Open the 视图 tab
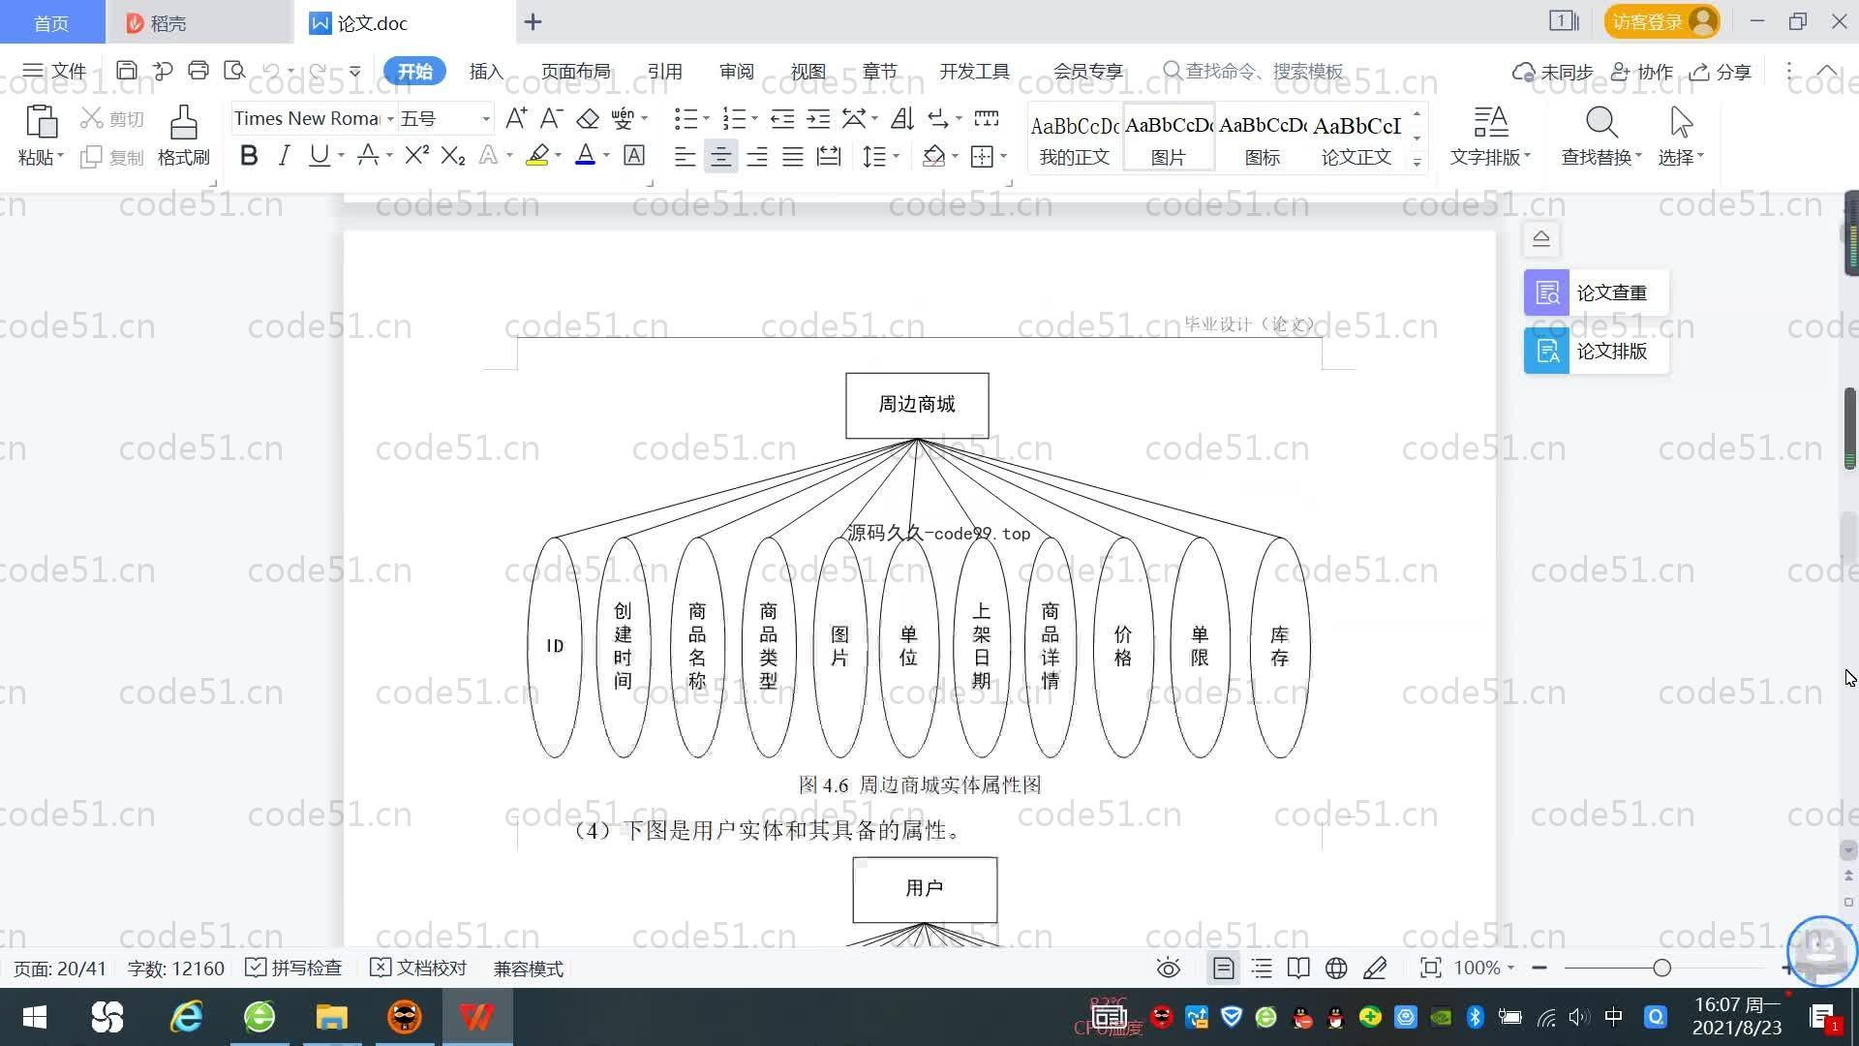 pos(808,71)
